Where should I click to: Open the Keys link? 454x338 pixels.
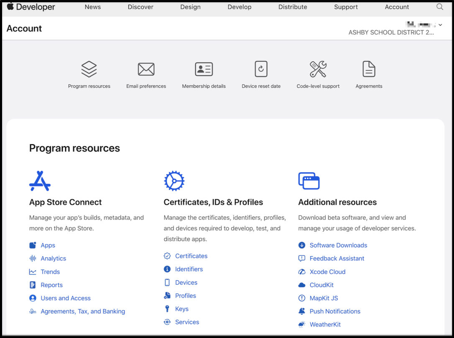point(181,309)
